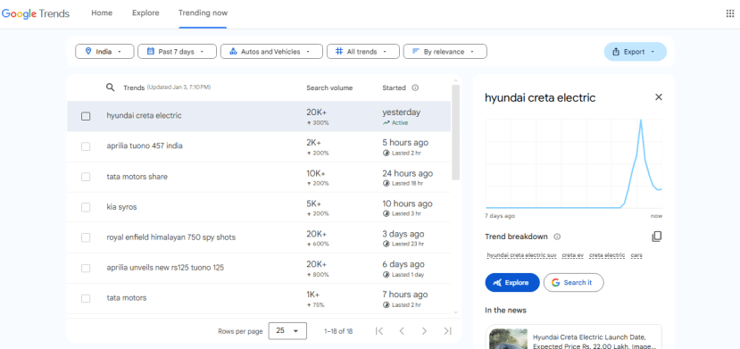Viewport: 740px width, 349px height.
Task: Go to the next page of results
Action: point(424,331)
